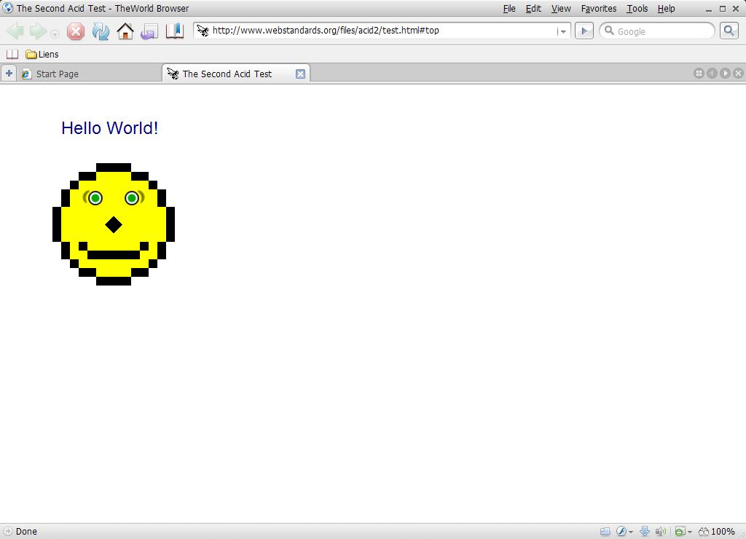Click the TheWorld Browser title bar globe icon
The height and width of the screenshot is (539, 746).
[x=7, y=7]
